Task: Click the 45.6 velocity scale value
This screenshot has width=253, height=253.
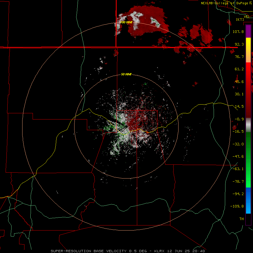Action: [x=239, y=82]
